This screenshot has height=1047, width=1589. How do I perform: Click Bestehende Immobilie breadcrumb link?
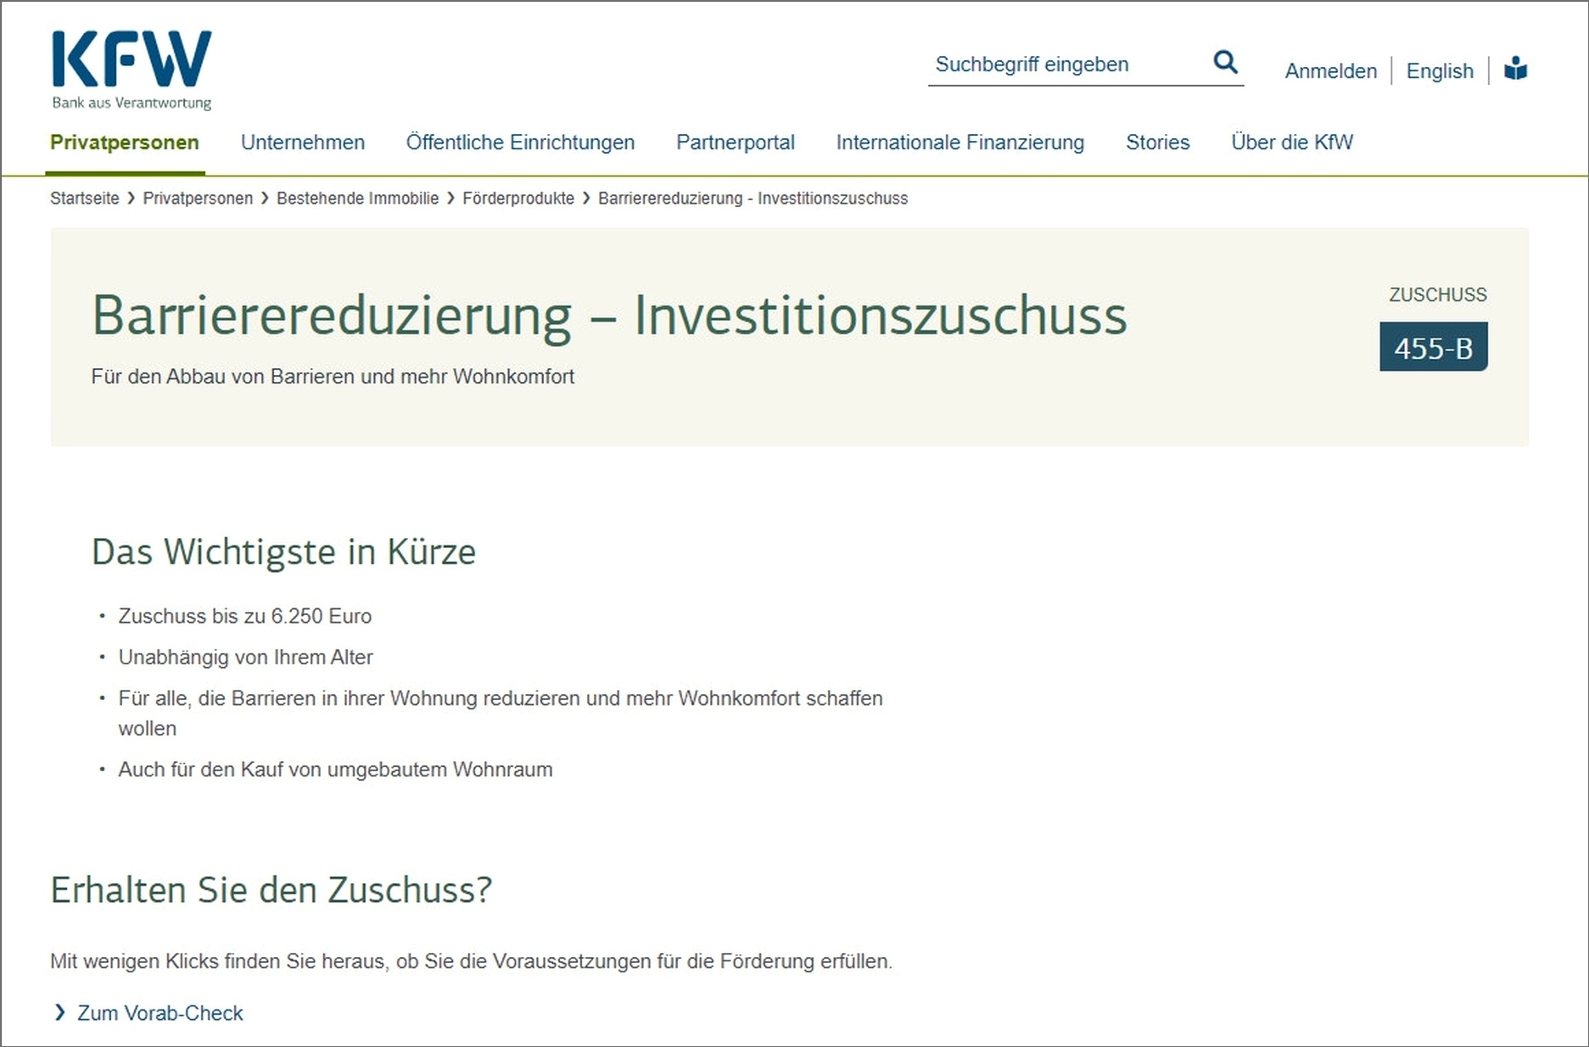click(x=357, y=198)
